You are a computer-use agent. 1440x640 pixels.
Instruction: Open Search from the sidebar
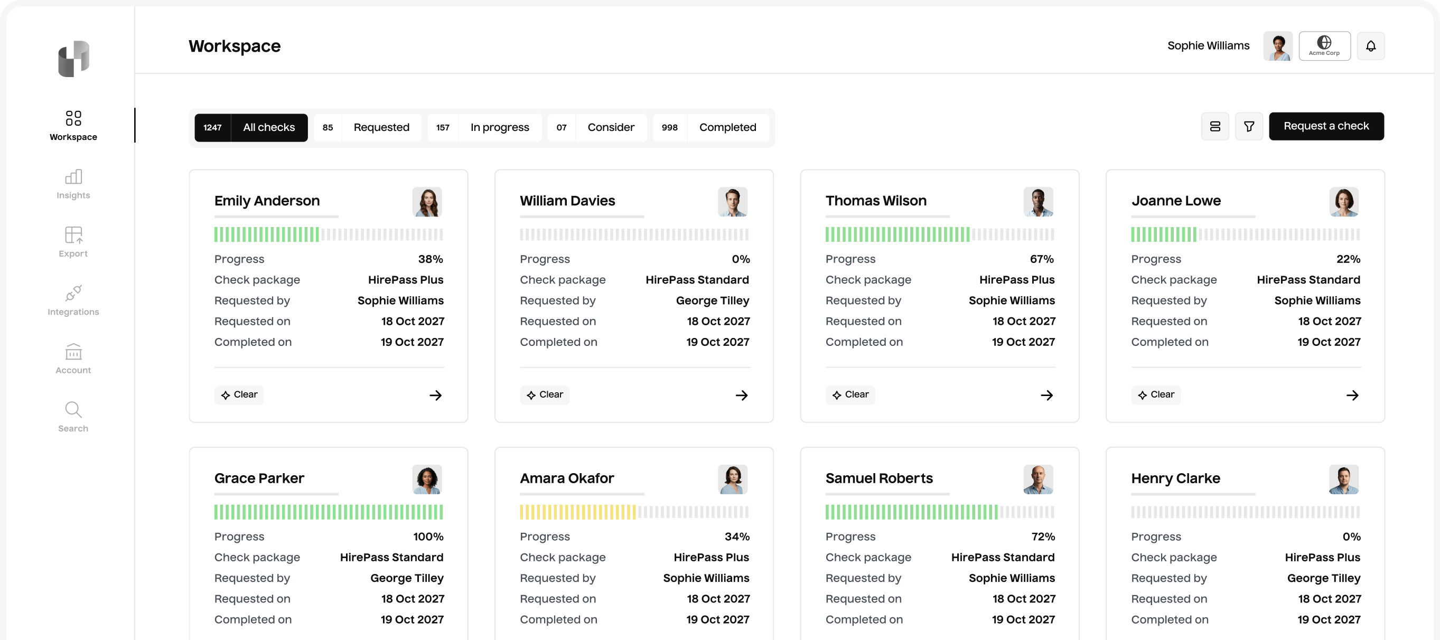[x=73, y=417]
